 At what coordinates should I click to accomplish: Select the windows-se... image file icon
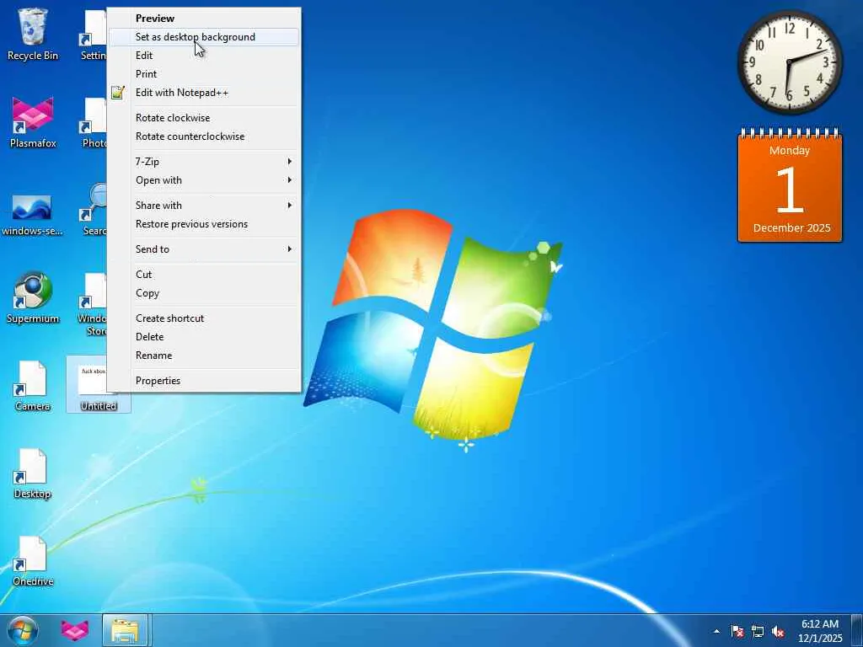tap(32, 215)
